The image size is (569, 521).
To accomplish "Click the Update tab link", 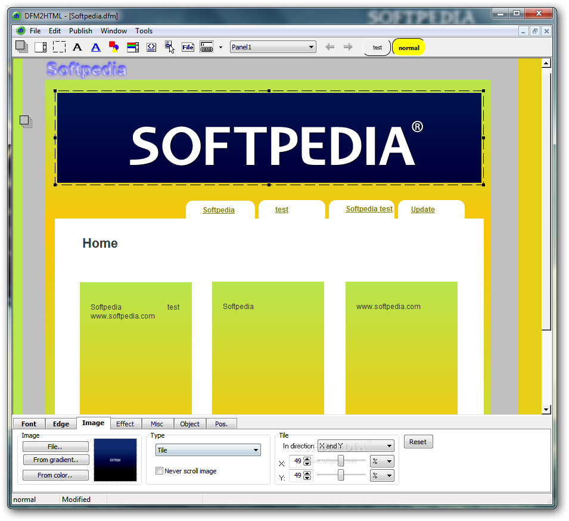I will [423, 209].
